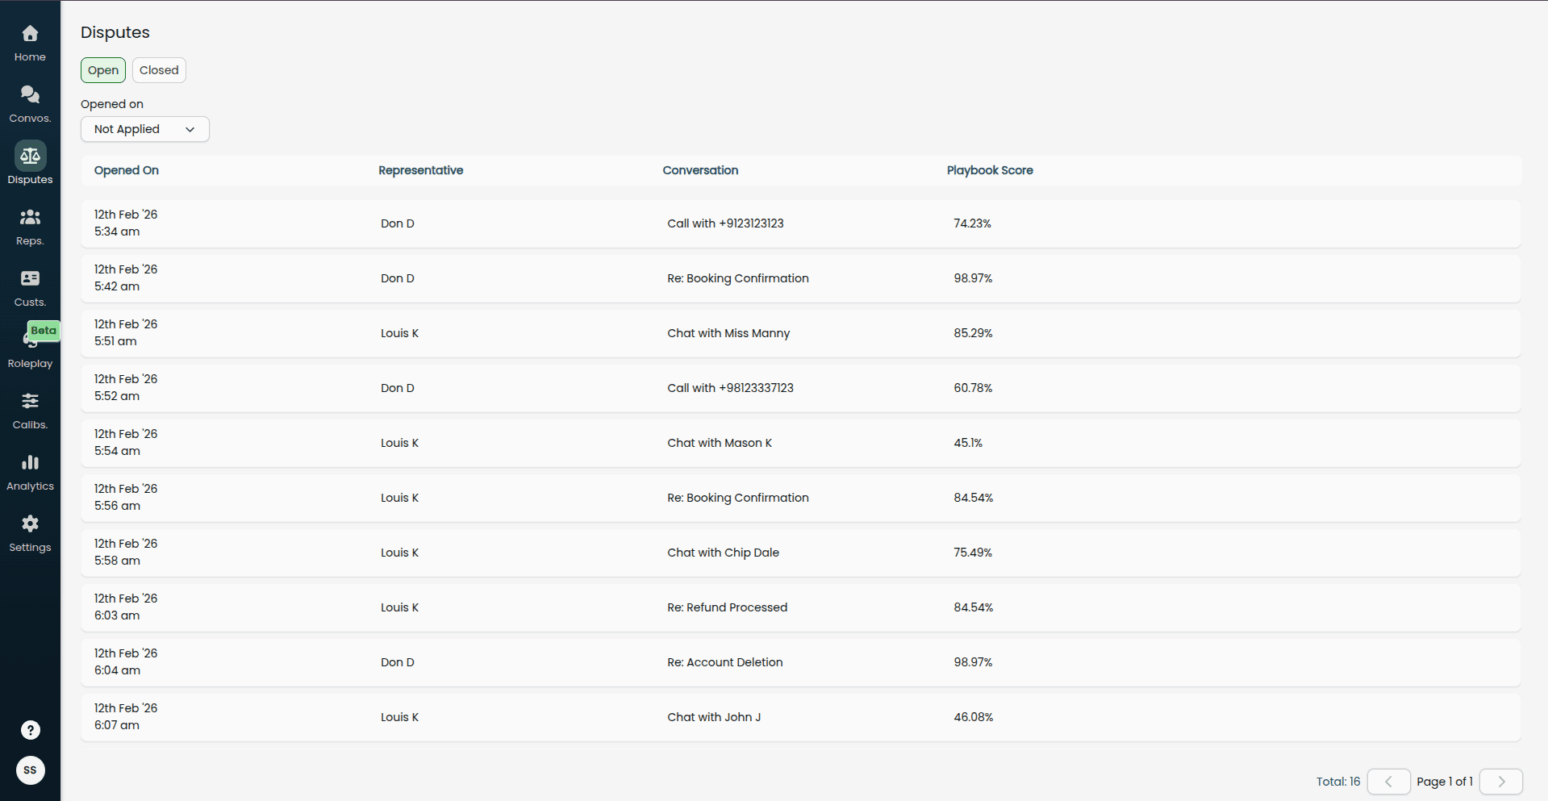Expand the Opened on filter chevron
Image resolution: width=1548 pixels, height=801 pixels.
pos(190,129)
